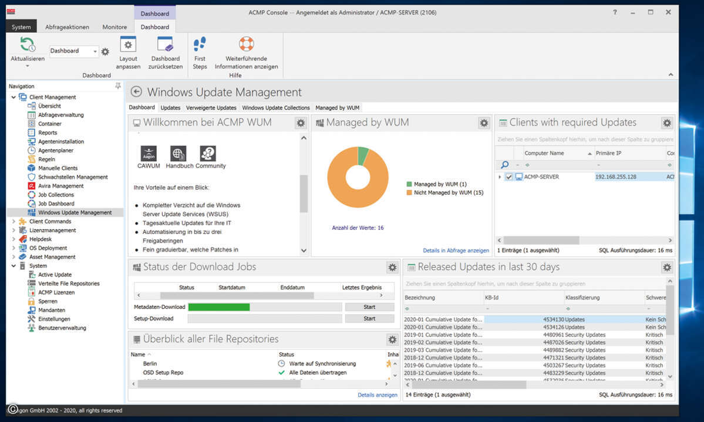Open the System ribbon tab
Image resolution: width=704 pixels, height=422 pixels.
21,27
